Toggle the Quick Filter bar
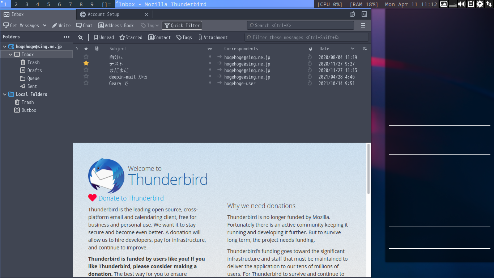Image resolution: width=494 pixels, height=278 pixels. click(182, 25)
